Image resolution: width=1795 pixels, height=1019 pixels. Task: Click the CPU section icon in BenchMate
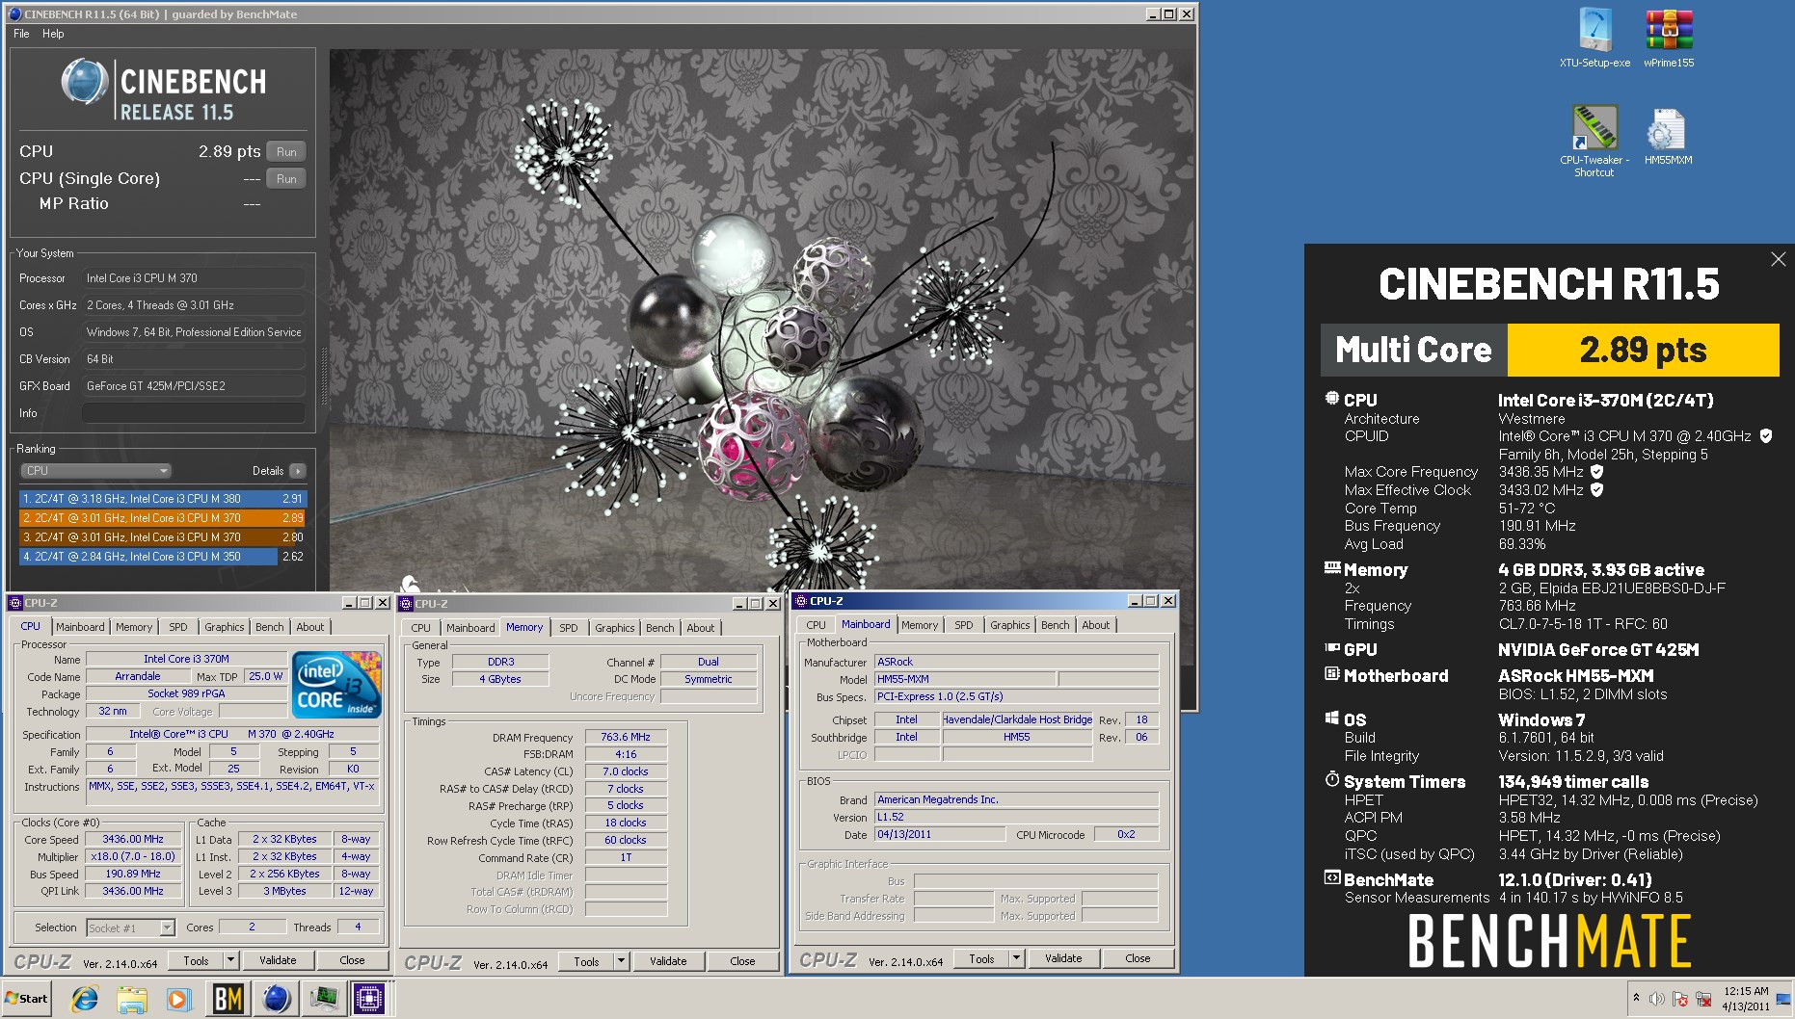tap(1331, 399)
